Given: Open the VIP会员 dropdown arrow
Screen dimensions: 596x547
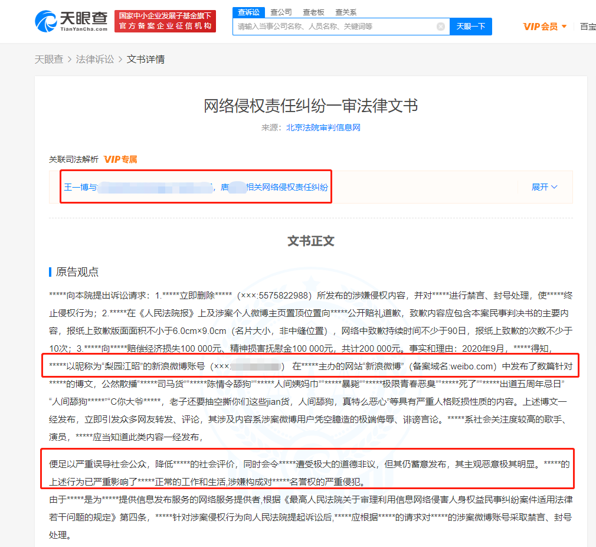Looking at the screenshot, I should pos(564,26).
